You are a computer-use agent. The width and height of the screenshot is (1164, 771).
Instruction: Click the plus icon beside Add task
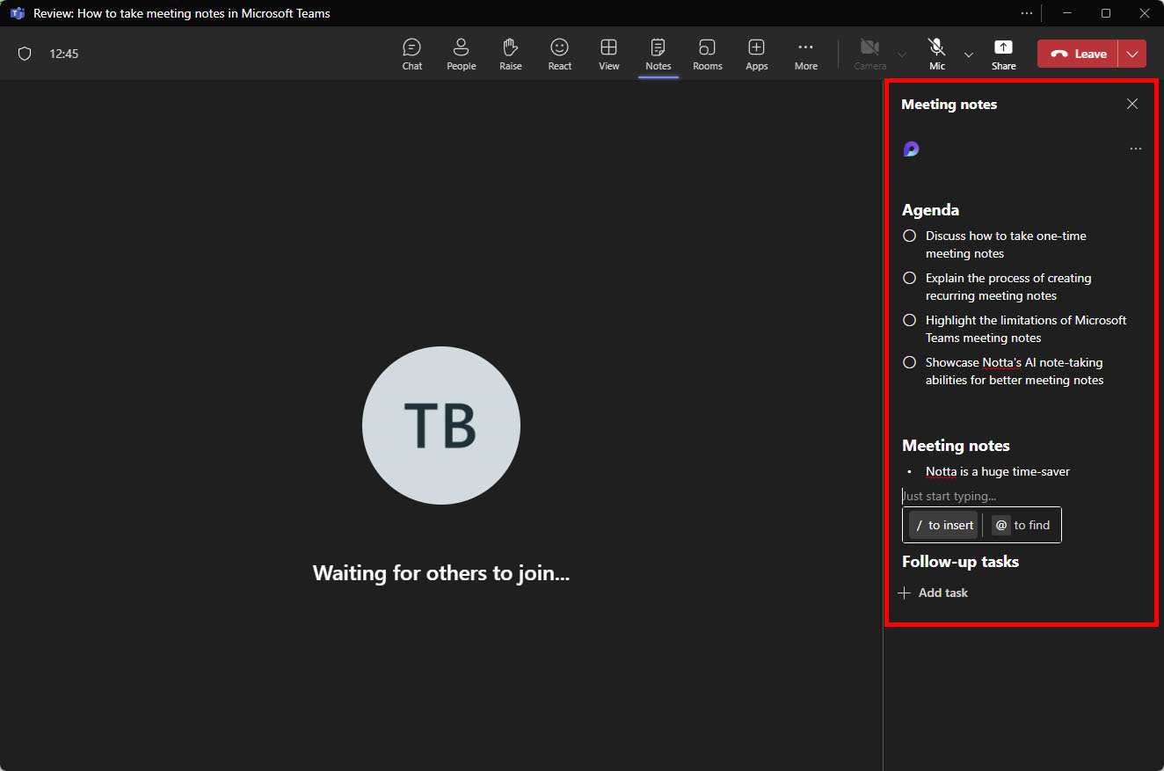[x=904, y=593]
